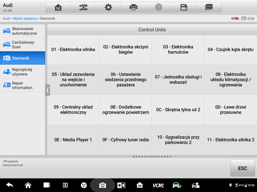Select 0B - Dodatkowe ogrzewanie powietrzem
The height and width of the screenshot is (192, 257).
pyautogui.click(x=125, y=110)
